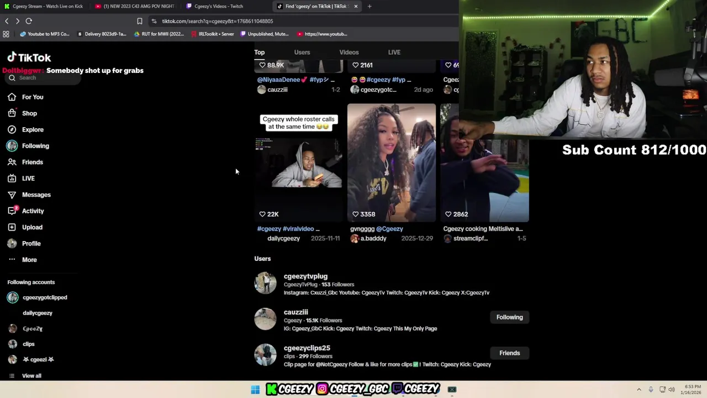Click the browser back arrow
The height and width of the screenshot is (398, 707).
tap(7, 21)
